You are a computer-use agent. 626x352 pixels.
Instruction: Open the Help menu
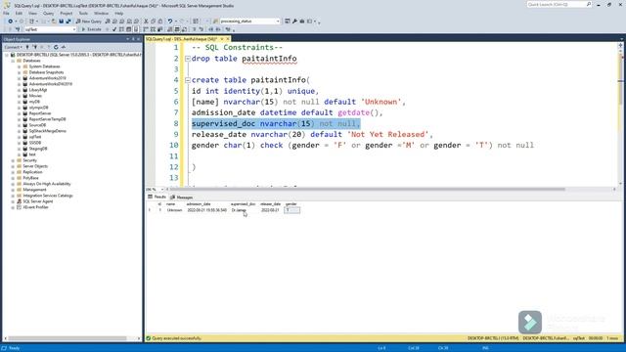[x=119, y=13]
